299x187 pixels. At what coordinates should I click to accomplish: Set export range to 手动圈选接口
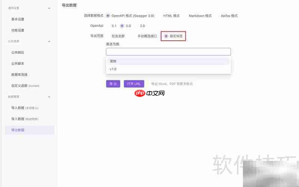147,36
